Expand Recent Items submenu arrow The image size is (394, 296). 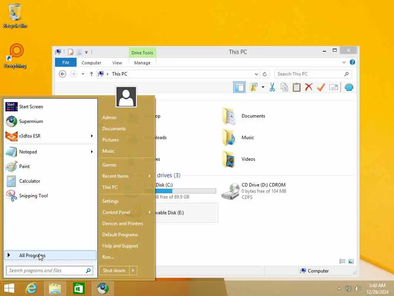[150, 176]
